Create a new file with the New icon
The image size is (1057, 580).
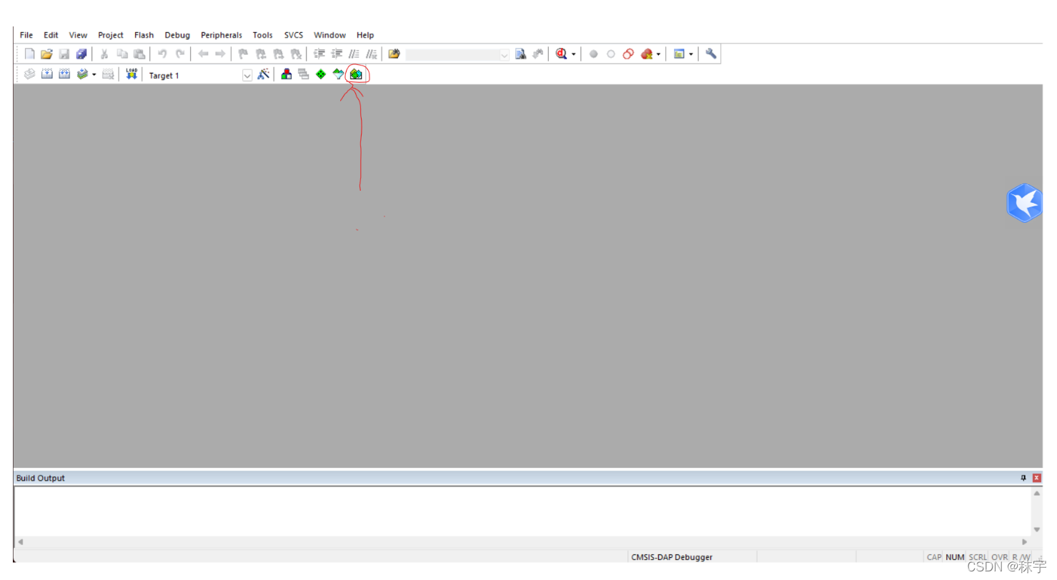[x=29, y=54]
